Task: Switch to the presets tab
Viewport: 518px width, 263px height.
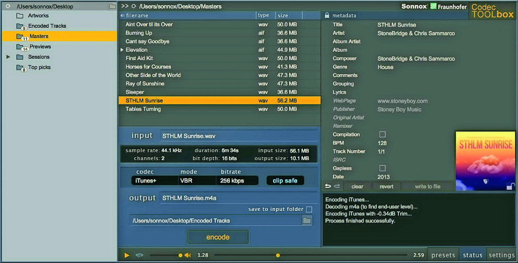Action: 443,255
